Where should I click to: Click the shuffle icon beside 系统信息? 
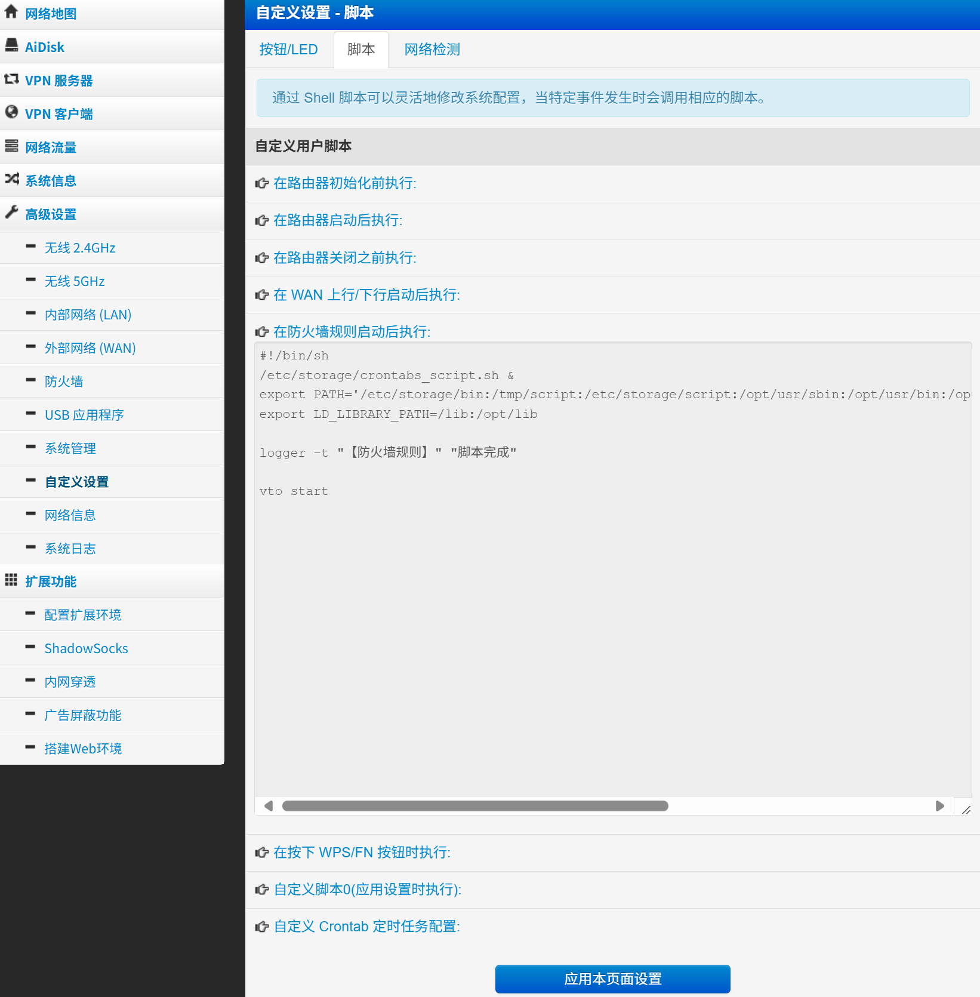tap(11, 179)
